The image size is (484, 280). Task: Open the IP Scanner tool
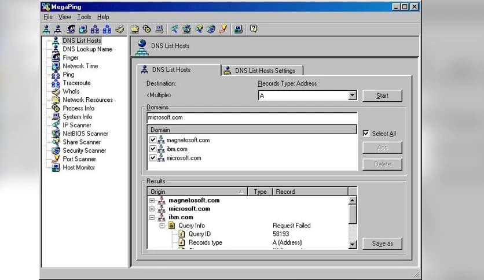[76, 125]
